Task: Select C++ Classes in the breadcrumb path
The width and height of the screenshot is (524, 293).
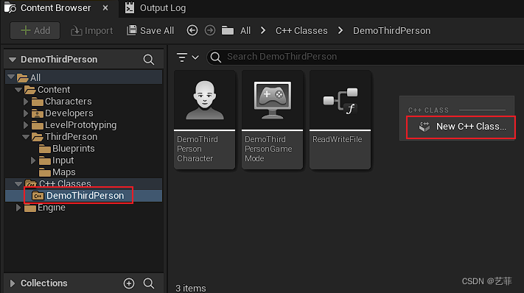Action: [301, 31]
